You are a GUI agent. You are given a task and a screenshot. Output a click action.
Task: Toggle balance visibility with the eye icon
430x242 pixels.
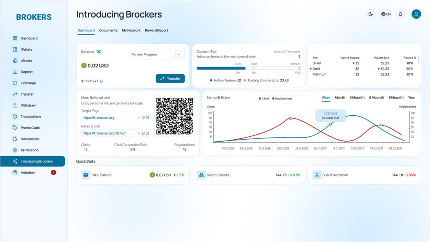coord(99,52)
